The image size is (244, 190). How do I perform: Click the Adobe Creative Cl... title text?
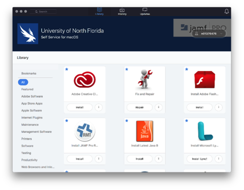point(85,94)
